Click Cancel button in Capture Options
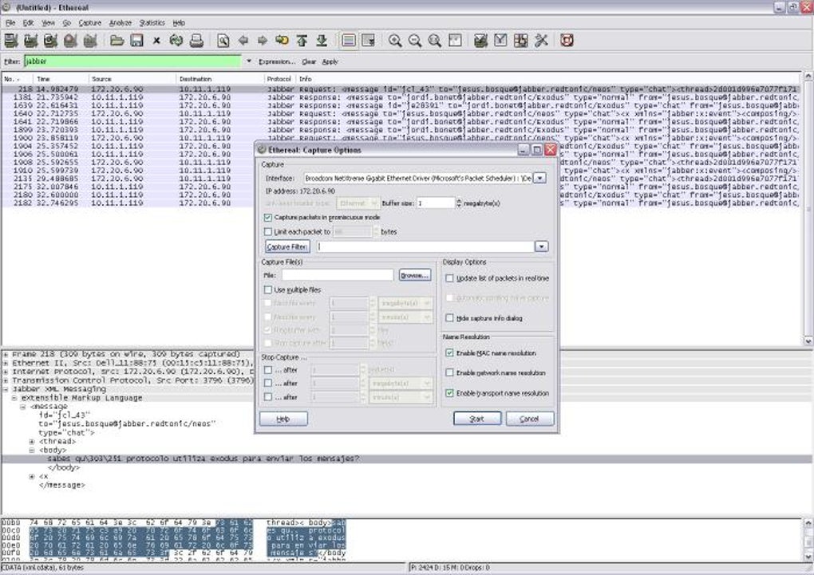Screen dimensions: 814x575 coord(530,418)
